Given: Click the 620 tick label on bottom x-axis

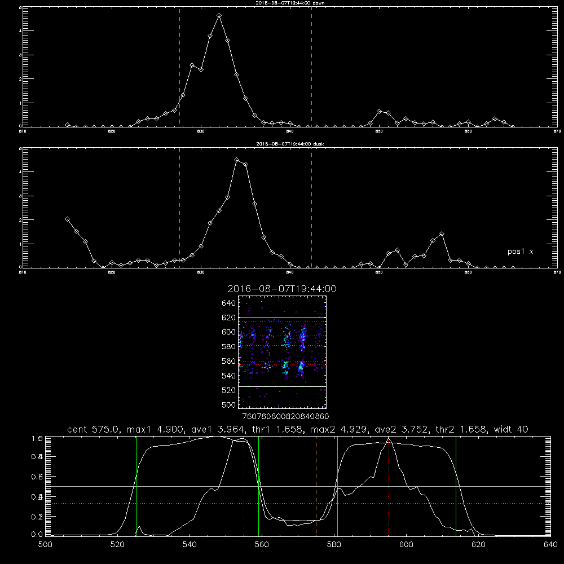Looking at the screenshot, I should (478, 545).
